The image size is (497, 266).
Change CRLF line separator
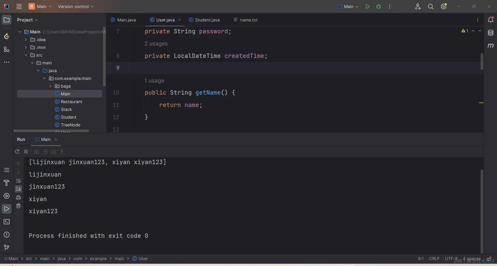434,259
